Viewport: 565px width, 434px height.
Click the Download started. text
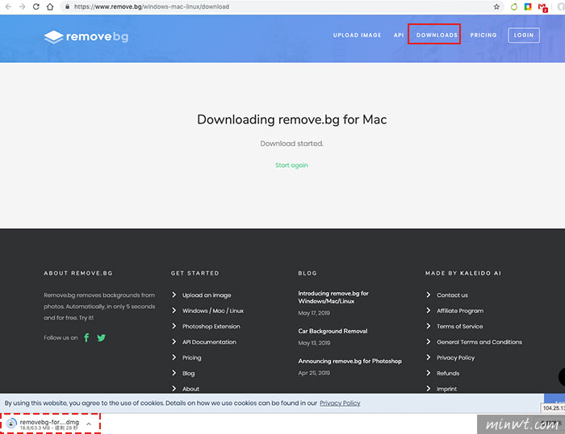click(x=292, y=144)
